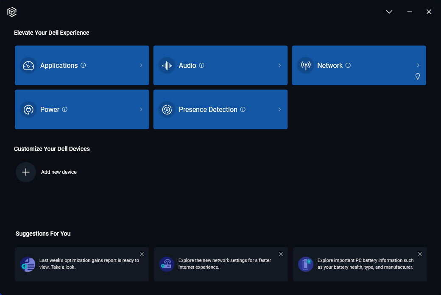Open Presence Detection via its chevron arrow
This screenshot has width=441, height=295.
[x=279, y=109]
